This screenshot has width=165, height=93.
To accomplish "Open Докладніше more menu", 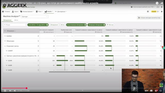I will [61, 11].
